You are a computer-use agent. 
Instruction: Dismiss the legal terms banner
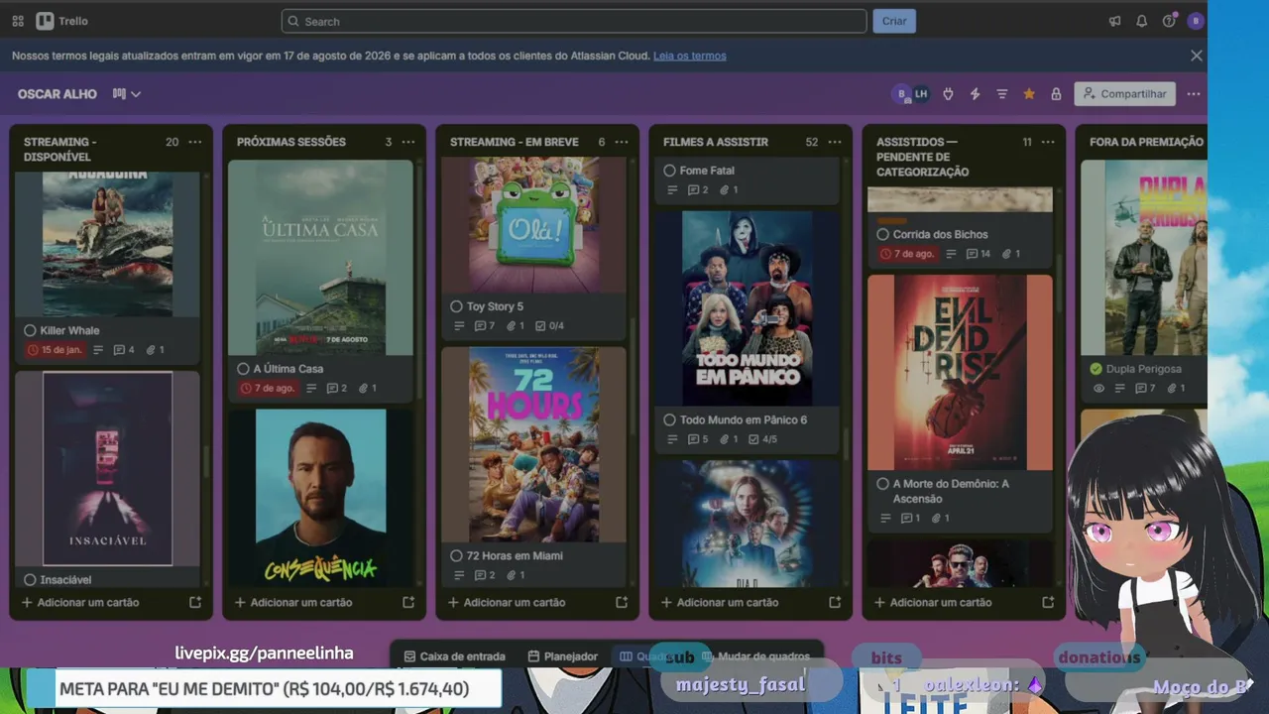coord(1197,56)
